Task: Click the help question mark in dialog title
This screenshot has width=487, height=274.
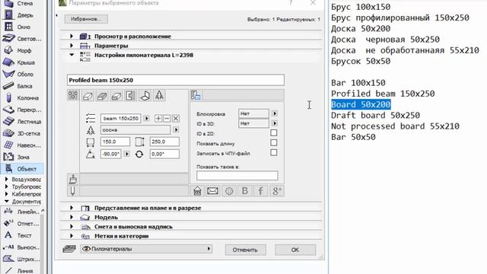Action: coord(291,3)
